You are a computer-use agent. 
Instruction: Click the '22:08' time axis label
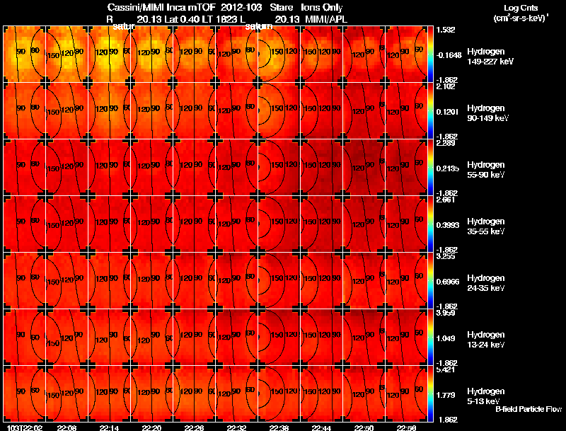click(x=67, y=427)
